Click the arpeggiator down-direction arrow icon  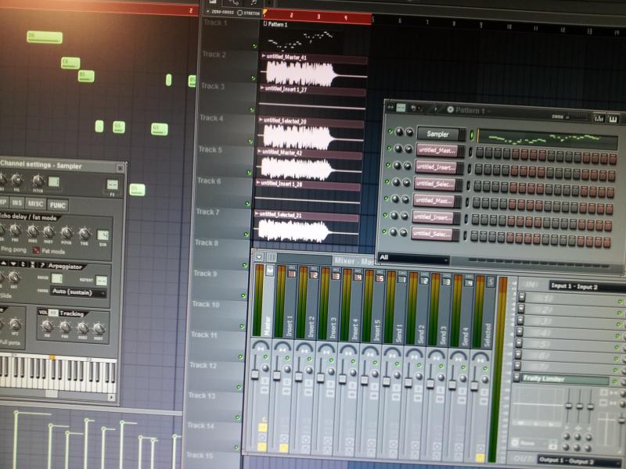pyautogui.click(x=13, y=263)
